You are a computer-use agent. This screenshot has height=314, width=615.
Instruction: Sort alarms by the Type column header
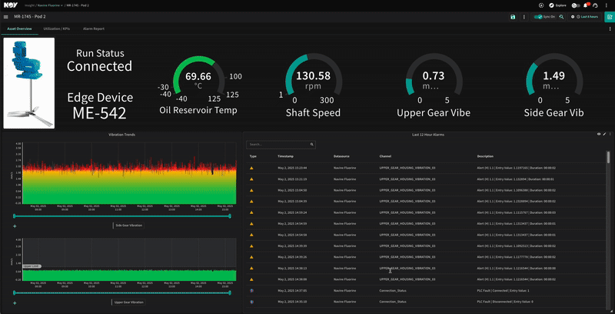tap(253, 156)
